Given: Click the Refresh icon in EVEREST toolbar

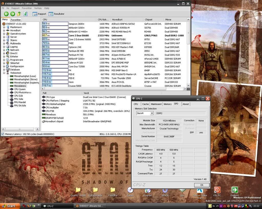Looking at the screenshot, I should [x=25, y=14].
